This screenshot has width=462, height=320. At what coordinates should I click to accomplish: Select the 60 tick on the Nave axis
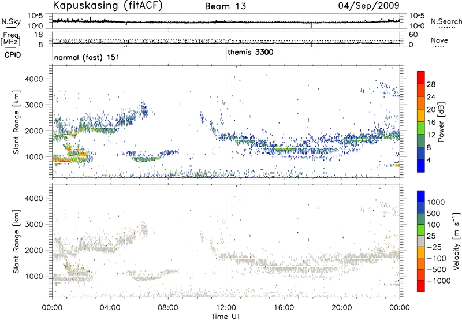click(413, 35)
